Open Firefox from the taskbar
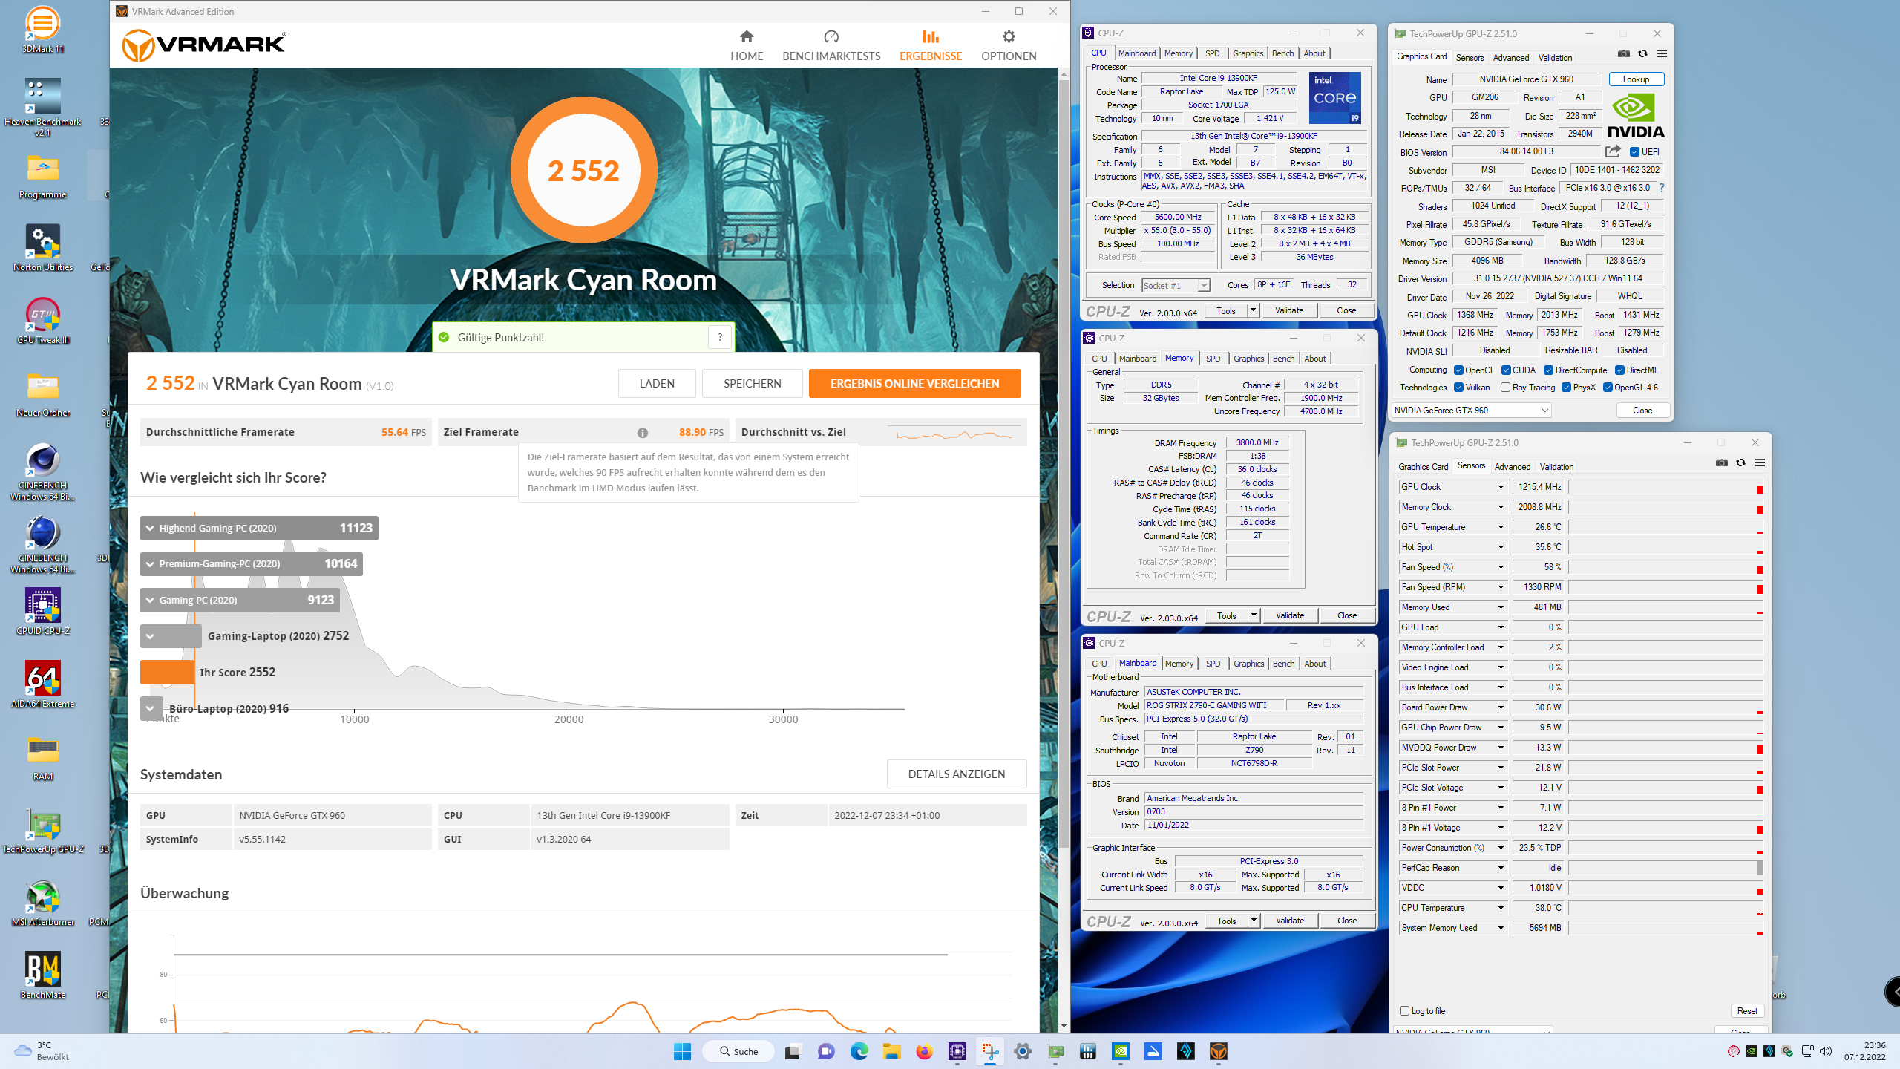The width and height of the screenshot is (1900, 1069). pyautogui.click(x=925, y=1051)
